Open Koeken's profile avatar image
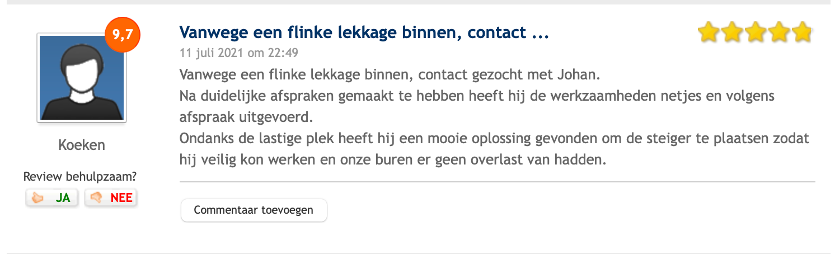 point(82,78)
